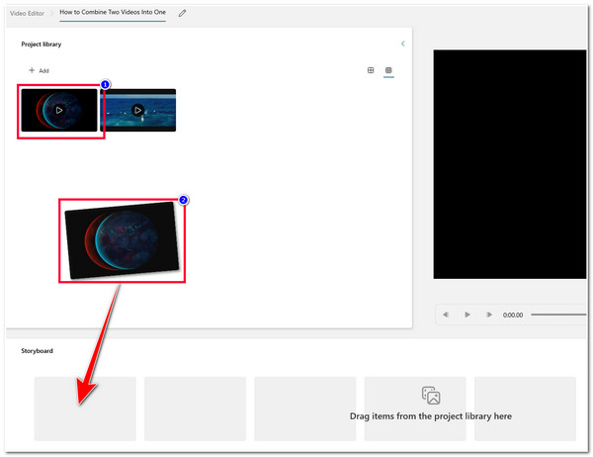Click the play button under preview
The width and height of the screenshot is (593, 457).
click(x=467, y=315)
